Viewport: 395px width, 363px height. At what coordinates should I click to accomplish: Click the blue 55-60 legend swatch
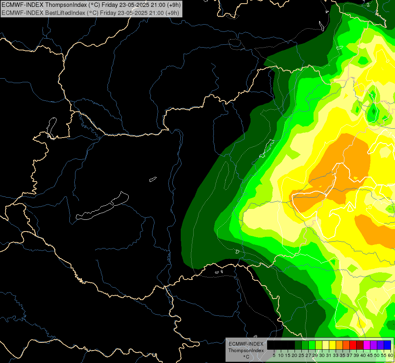387,345
